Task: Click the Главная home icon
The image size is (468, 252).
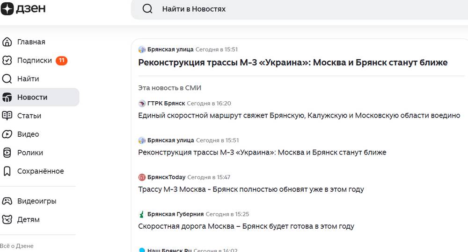Action: click(7, 42)
